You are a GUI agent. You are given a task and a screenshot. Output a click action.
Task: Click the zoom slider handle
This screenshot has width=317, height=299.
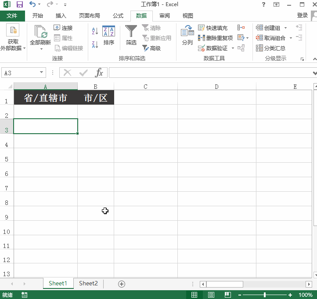[x=264, y=295]
